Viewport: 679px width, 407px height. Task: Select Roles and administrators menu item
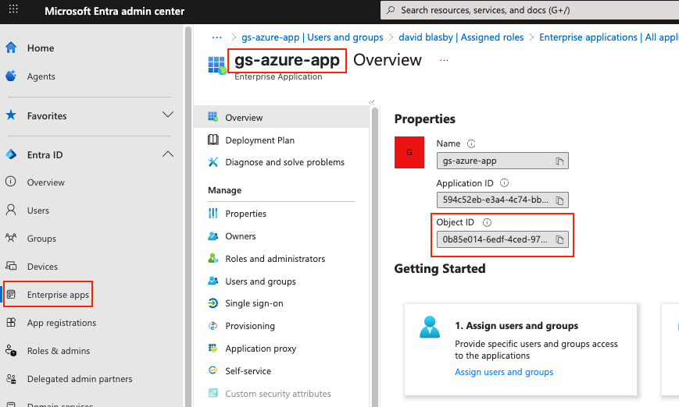(x=275, y=259)
